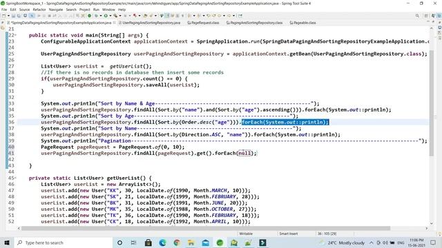The width and height of the screenshot is (442, 248).
Task: Switch to Pageable.class tab
Action: coord(302,23)
